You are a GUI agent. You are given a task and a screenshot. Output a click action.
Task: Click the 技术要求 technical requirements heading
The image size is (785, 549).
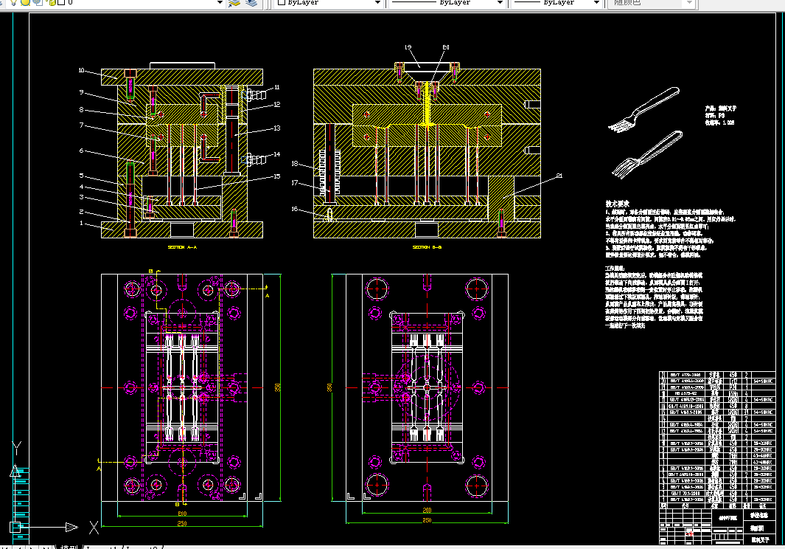(617, 204)
